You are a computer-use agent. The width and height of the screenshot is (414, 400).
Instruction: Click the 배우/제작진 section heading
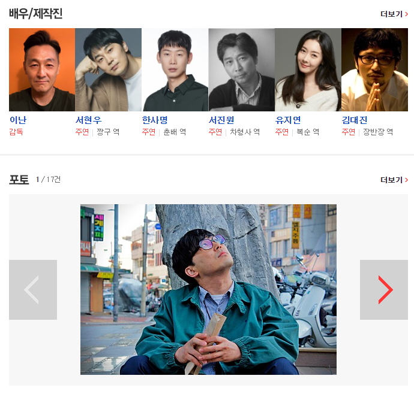35,13
